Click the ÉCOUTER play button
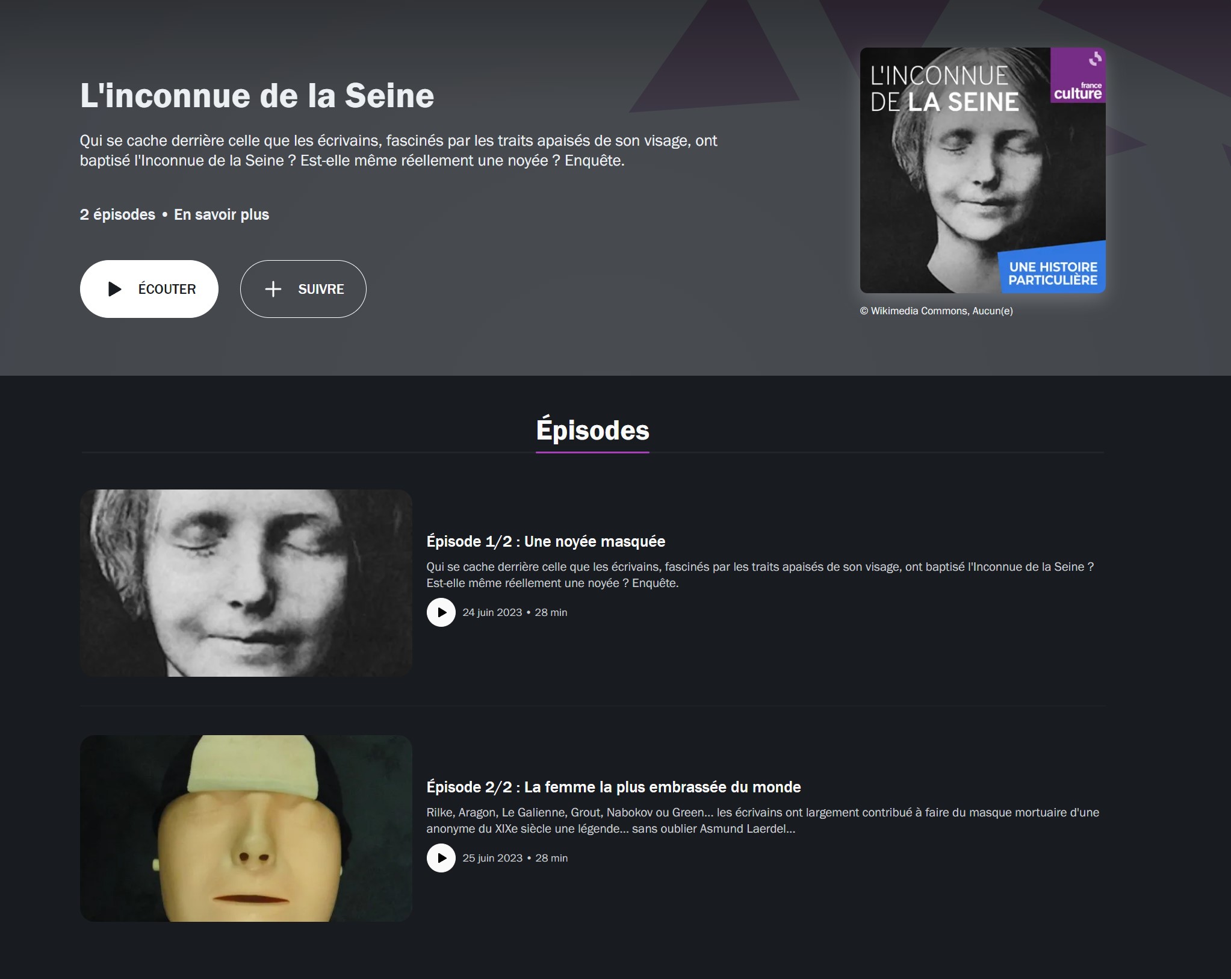 [149, 289]
